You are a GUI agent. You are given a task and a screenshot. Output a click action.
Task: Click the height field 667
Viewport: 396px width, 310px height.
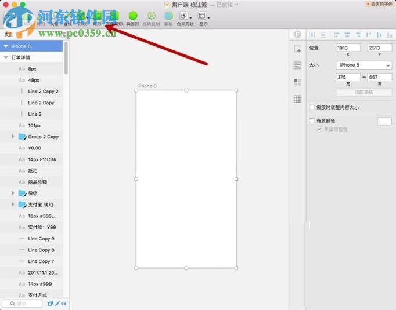(x=380, y=77)
